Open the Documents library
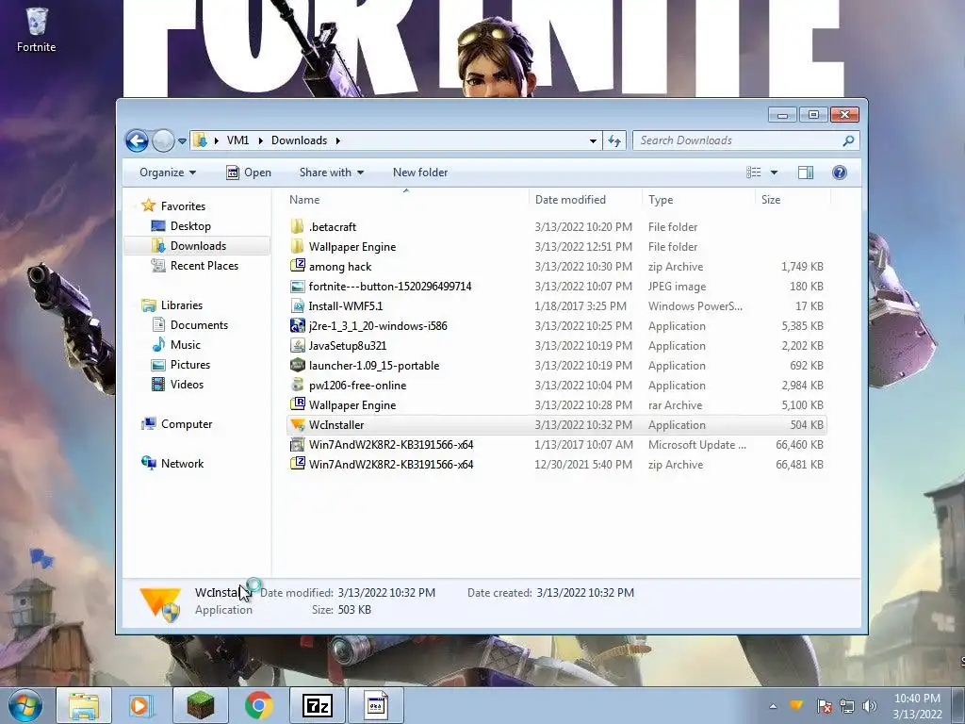The width and height of the screenshot is (965, 724). [199, 325]
